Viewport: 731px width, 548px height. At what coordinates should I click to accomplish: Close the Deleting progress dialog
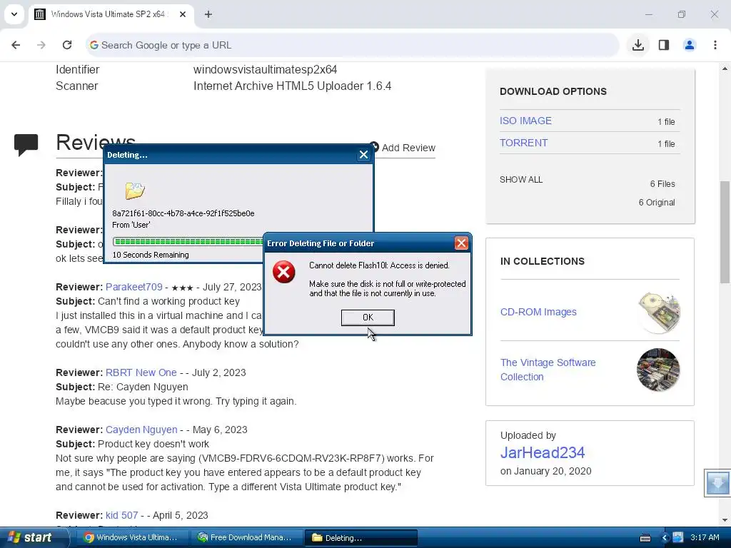(x=363, y=155)
